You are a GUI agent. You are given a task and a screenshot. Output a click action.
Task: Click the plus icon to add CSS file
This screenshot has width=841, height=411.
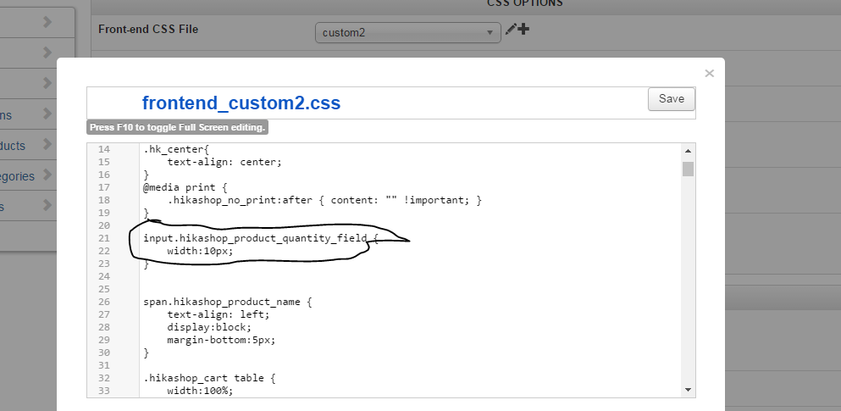[523, 30]
